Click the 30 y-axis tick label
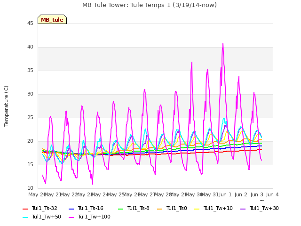The image size is (301, 226). coord(30,94)
